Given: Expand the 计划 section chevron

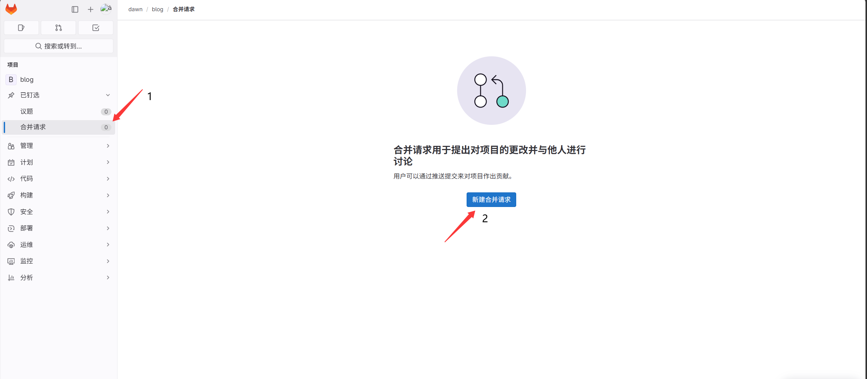Looking at the screenshot, I should 108,162.
